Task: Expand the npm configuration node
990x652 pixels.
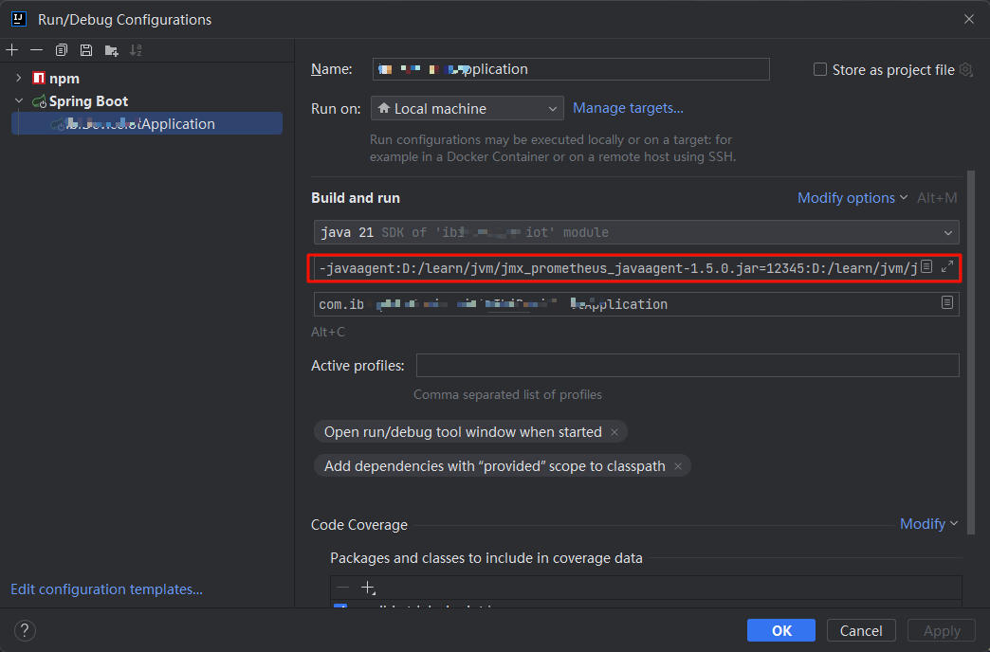Action: (x=18, y=78)
